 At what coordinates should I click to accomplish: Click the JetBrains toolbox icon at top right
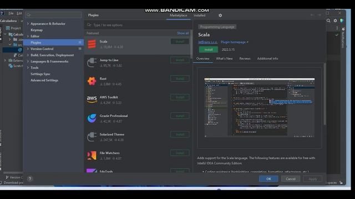tap(342, 20)
